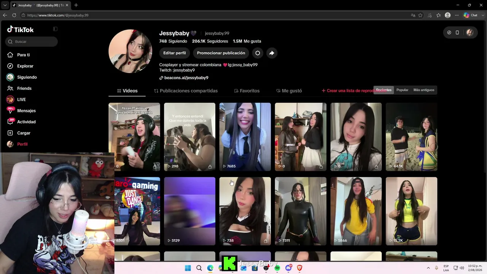
Task: Open the Just Dance gaming video
Action: click(137, 211)
